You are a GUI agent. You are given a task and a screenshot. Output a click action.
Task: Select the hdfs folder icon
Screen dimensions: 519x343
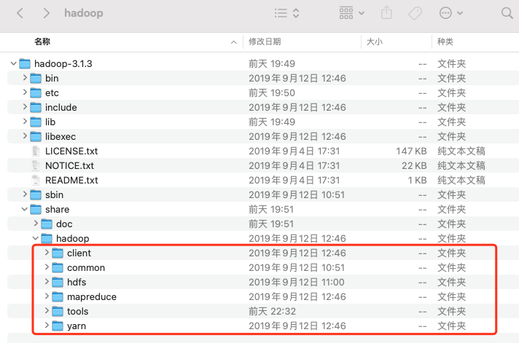tap(58, 282)
